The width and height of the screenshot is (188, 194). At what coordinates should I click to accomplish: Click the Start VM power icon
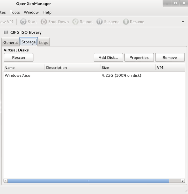(x=23, y=22)
